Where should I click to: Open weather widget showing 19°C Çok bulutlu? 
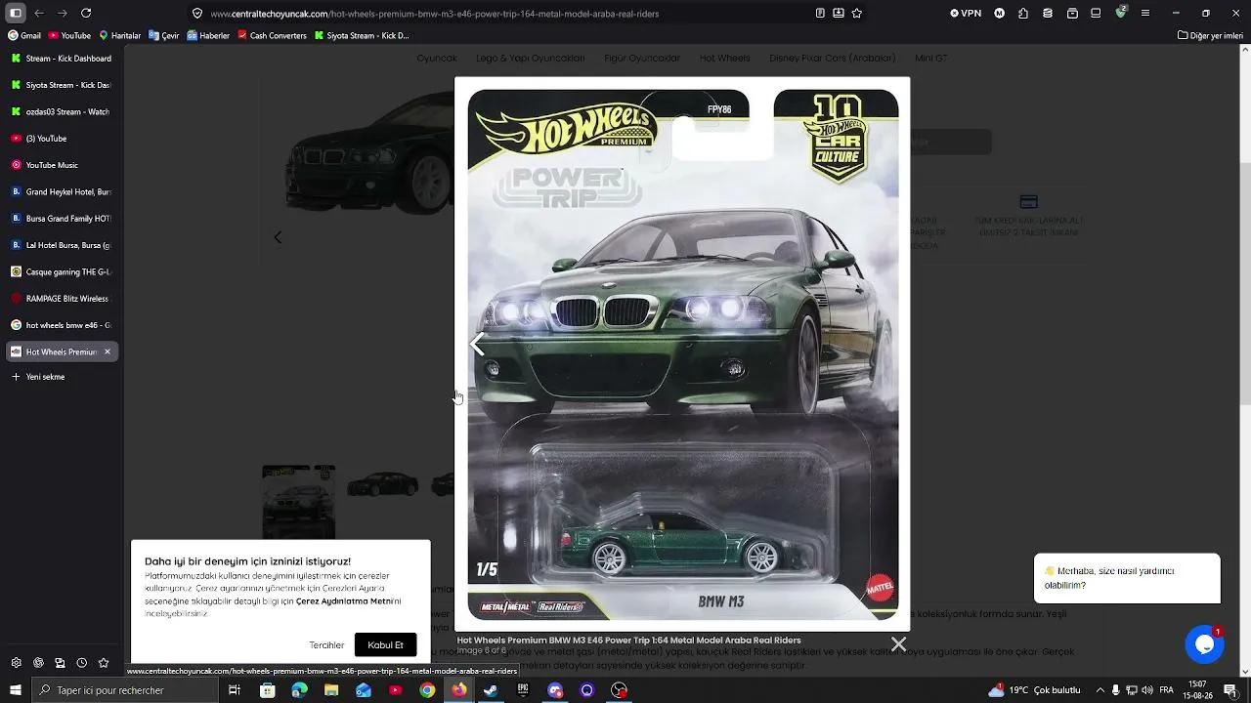(1034, 690)
